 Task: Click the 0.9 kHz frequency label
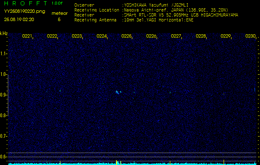[x=3, y=95]
